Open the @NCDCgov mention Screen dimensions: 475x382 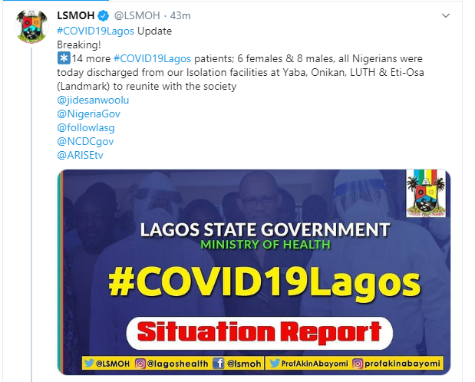click(85, 141)
